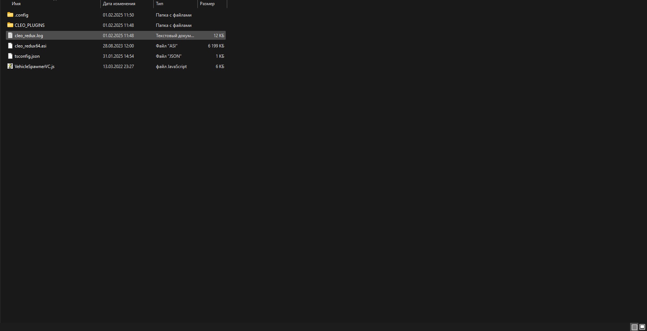Click the 12 КБ size value
Screen dimensions: 647x331
click(x=219, y=36)
